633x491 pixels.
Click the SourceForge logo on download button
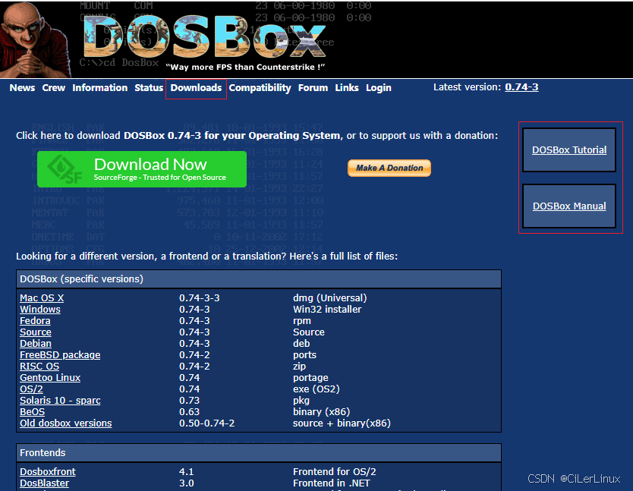[65, 169]
